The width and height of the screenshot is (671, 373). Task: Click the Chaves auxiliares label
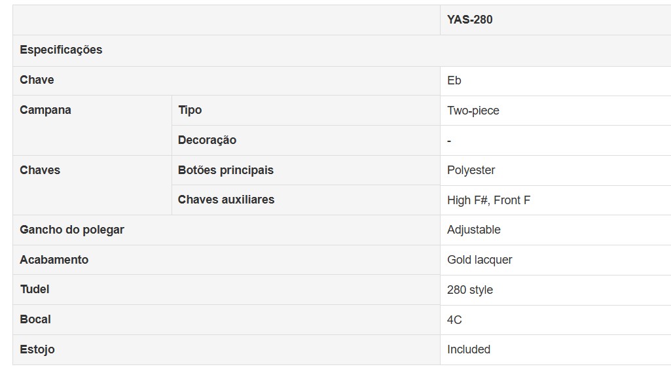pyautogui.click(x=226, y=200)
